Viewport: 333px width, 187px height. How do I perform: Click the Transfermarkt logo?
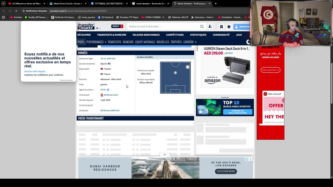[x=86, y=26]
